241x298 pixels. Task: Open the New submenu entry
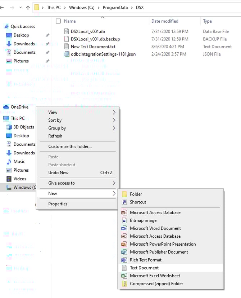pyautogui.click(x=78, y=193)
